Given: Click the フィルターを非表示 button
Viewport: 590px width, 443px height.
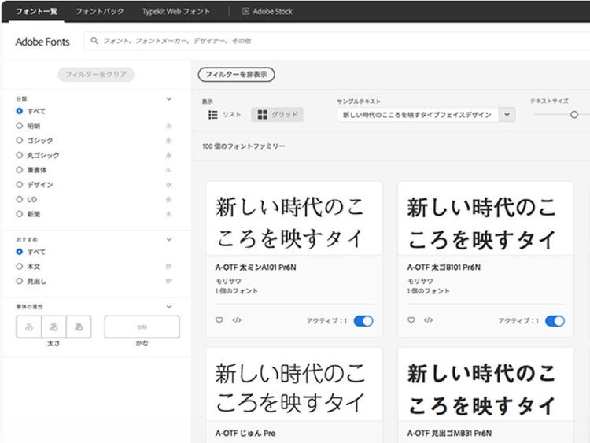Looking at the screenshot, I should click(x=236, y=75).
